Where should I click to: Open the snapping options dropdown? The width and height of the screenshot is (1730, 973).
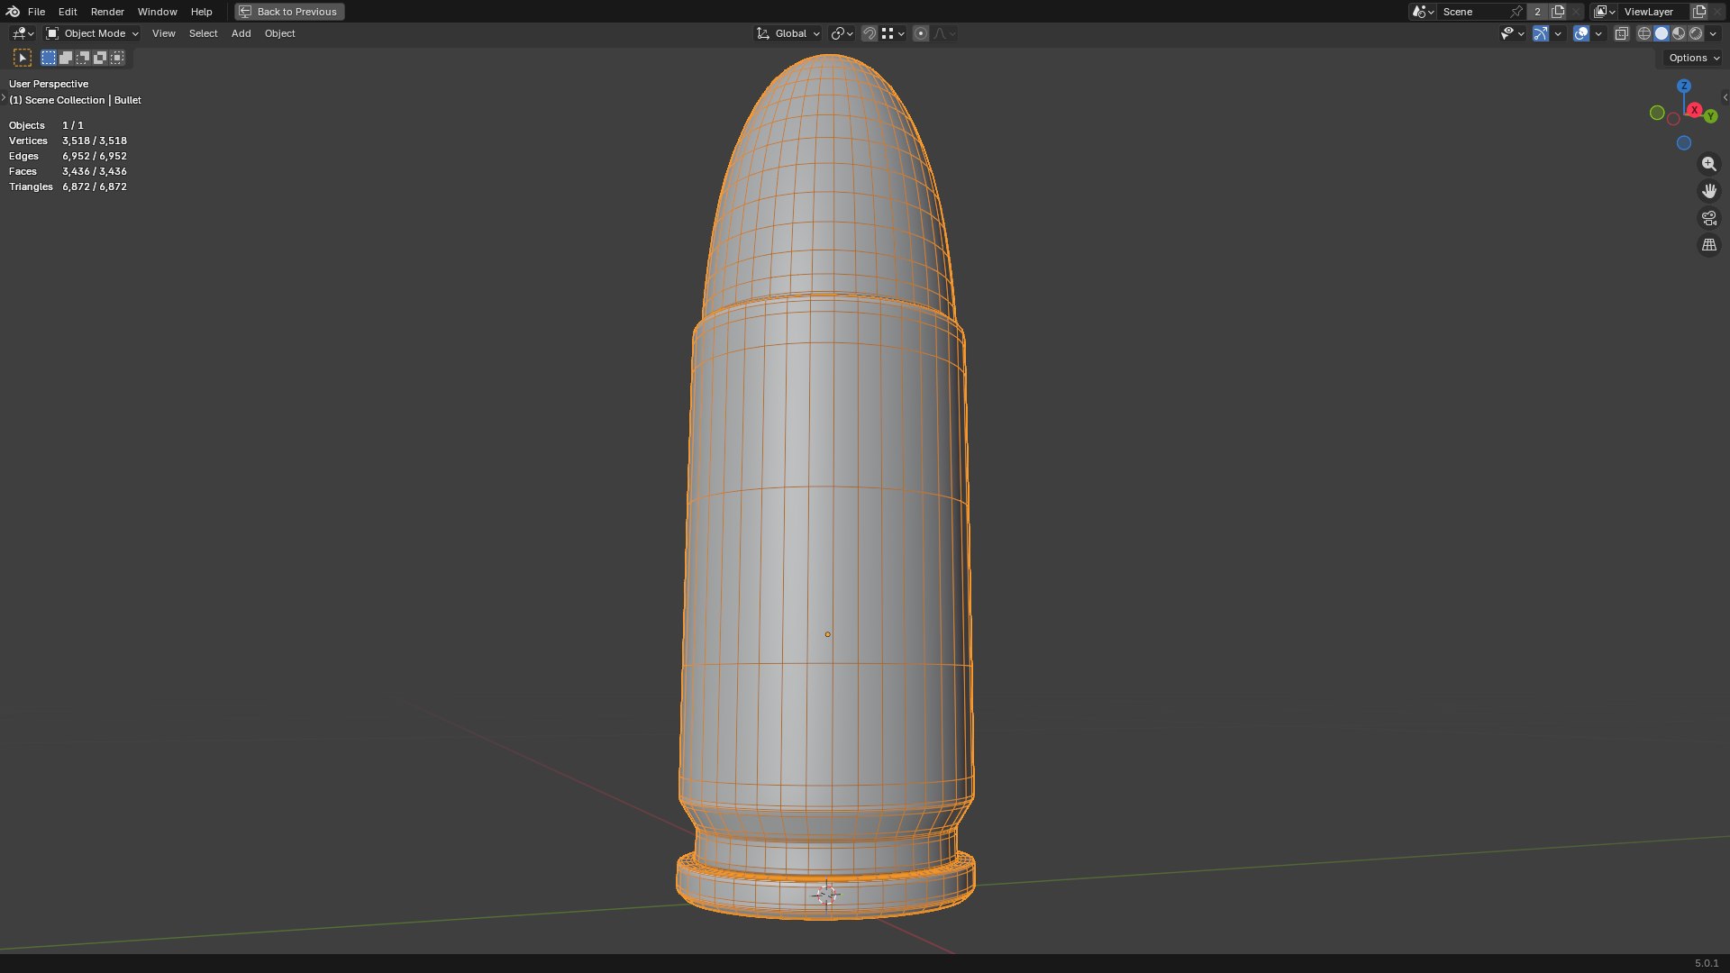pyautogui.click(x=893, y=33)
